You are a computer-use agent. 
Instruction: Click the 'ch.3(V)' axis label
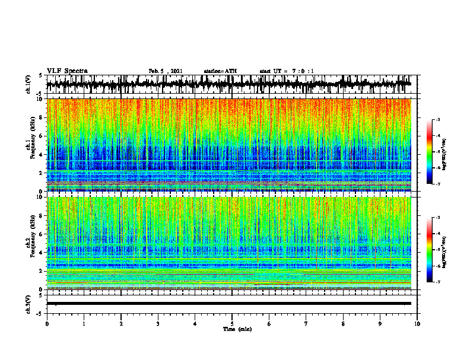[x=28, y=304]
